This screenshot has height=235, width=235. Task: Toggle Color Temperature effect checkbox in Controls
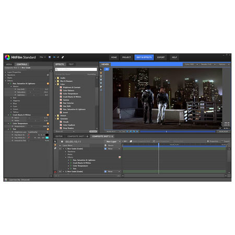click(x=11, y=123)
